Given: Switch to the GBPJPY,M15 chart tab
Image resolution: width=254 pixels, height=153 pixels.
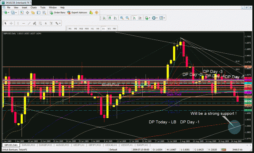Looking at the screenshot, I should pos(95,145).
